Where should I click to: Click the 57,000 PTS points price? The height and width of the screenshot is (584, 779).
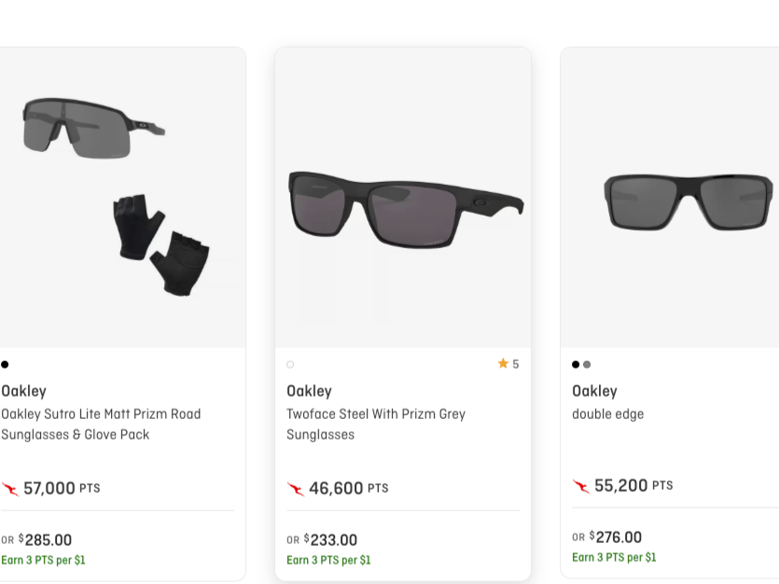62,489
